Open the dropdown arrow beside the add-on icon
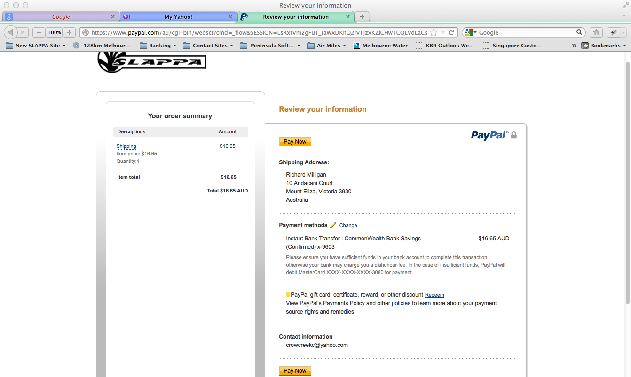The height and width of the screenshot is (377, 631). coord(623,33)
